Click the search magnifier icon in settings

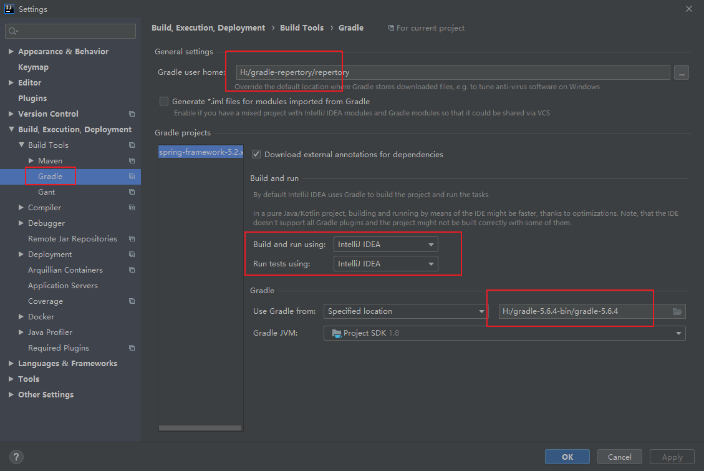(x=13, y=31)
